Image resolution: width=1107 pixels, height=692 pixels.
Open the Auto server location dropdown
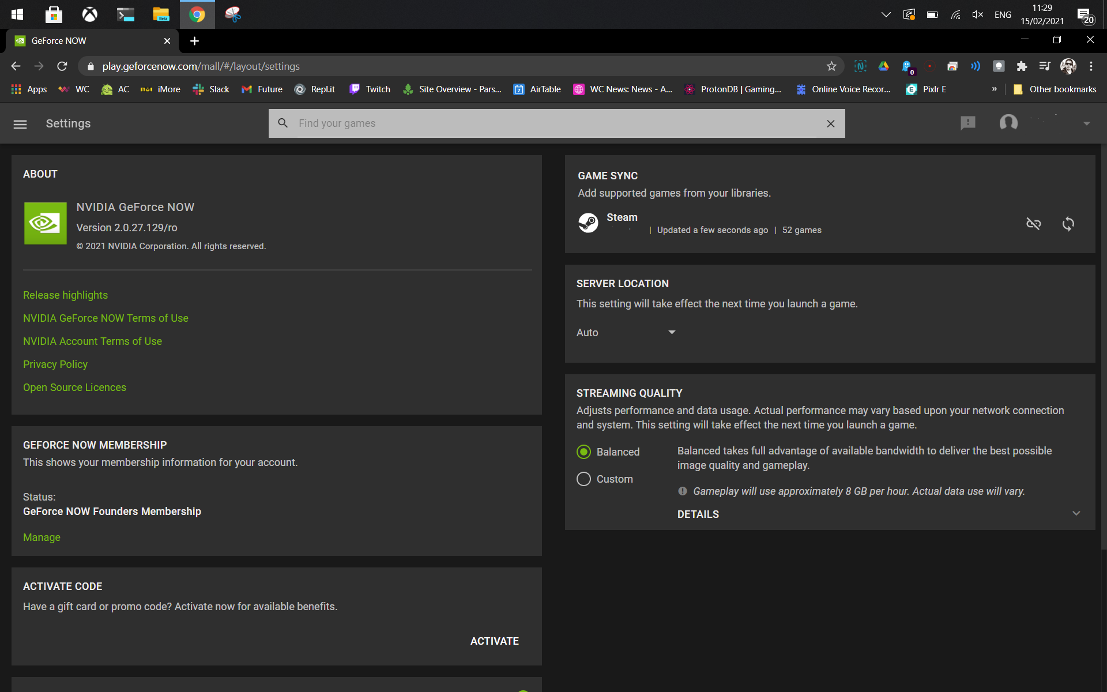tap(626, 333)
